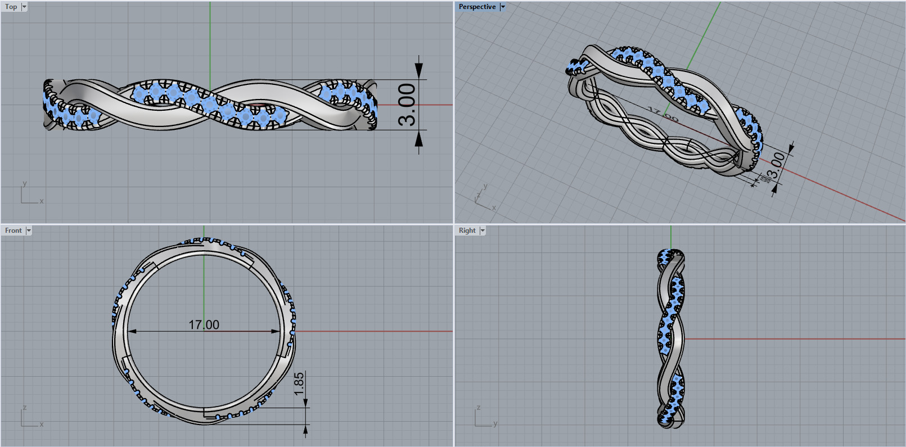Select the 3.00 dimension text in Top view

pos(407,105)
